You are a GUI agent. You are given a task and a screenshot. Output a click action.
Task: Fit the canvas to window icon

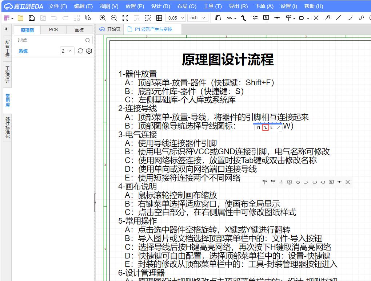click(125, 18)
